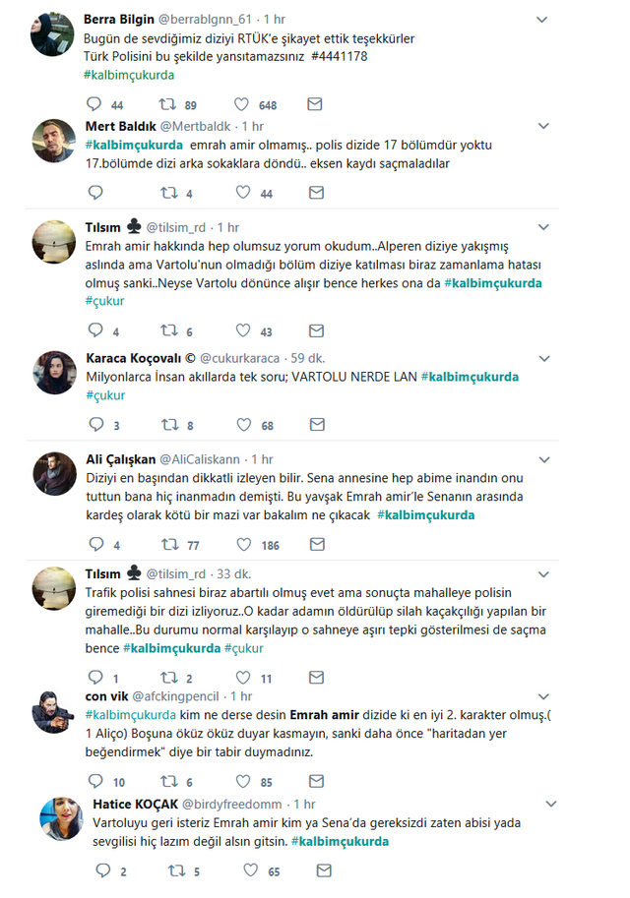Share Ali Çalışkan's tweet by message
The image size is (630, 898).
(315, 544)
